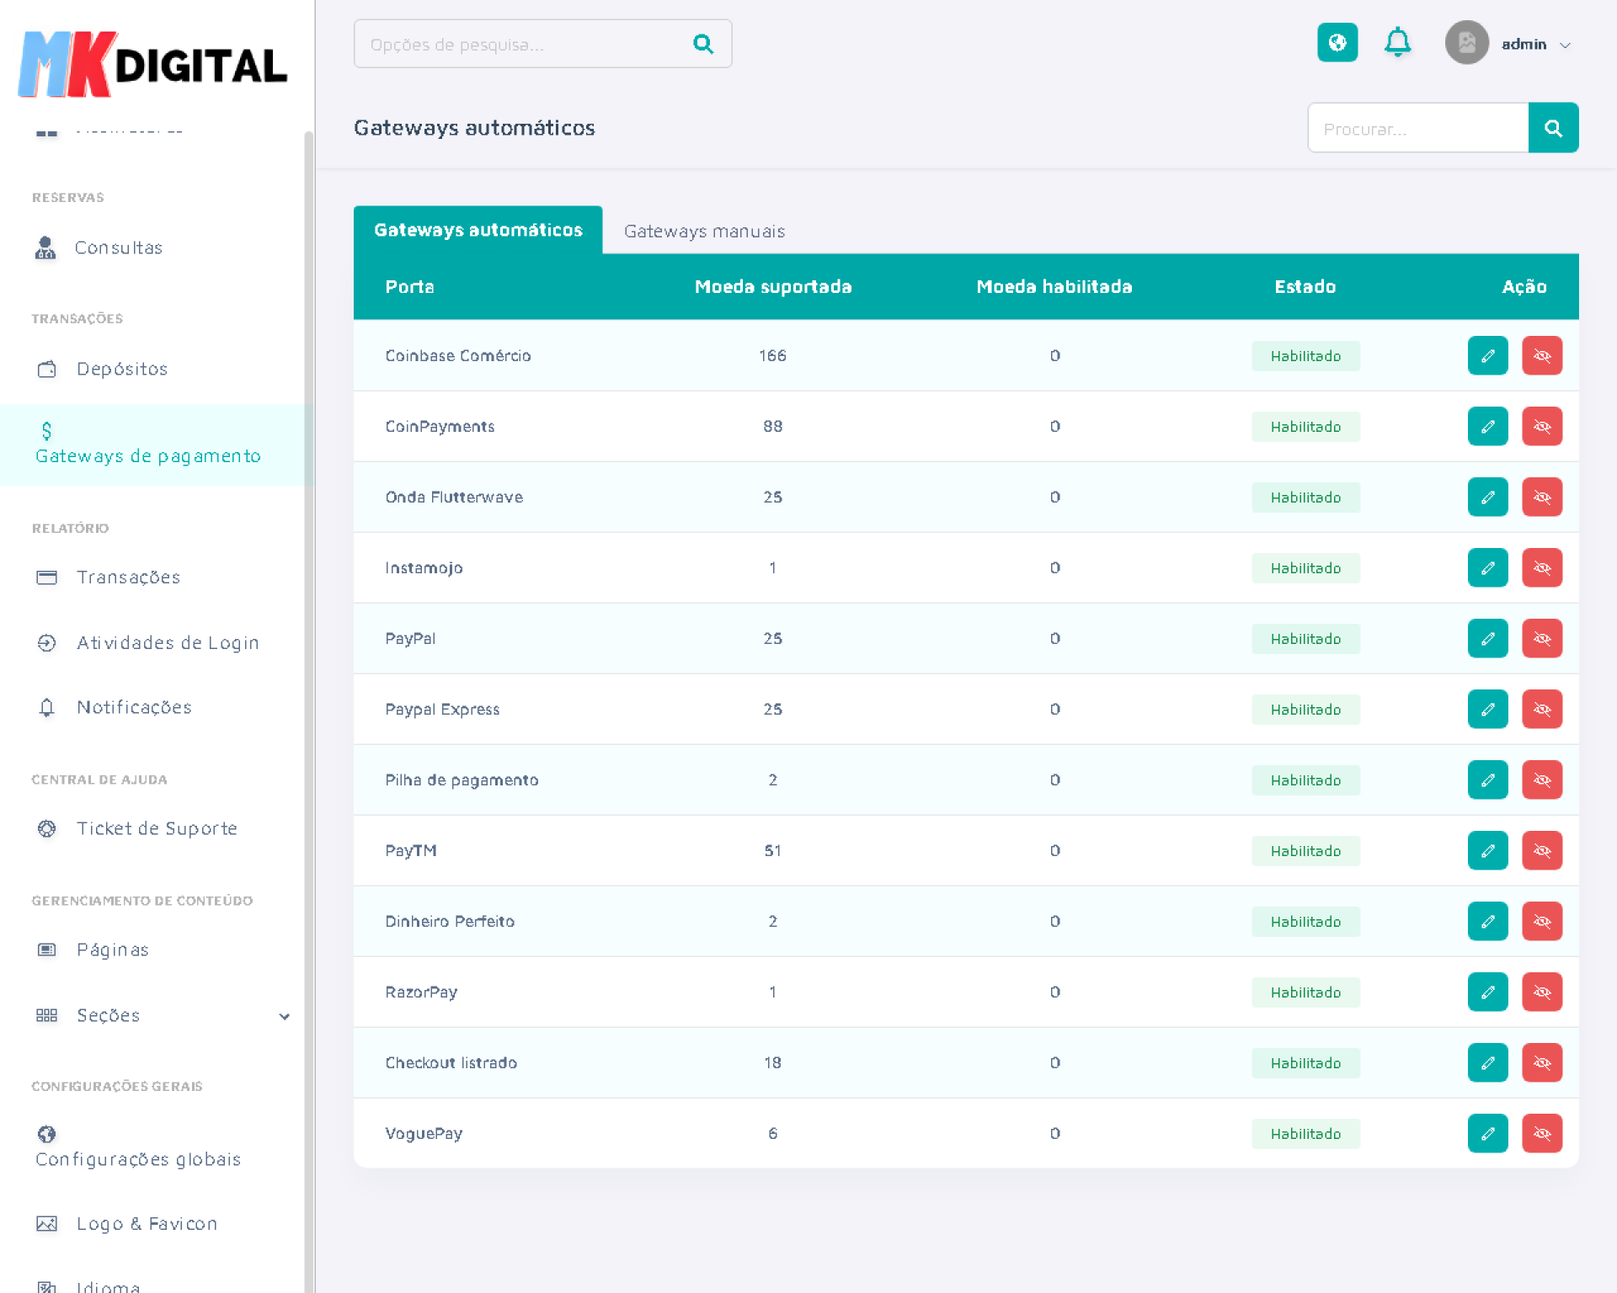Viewport: 1617px width, 1293px height.
Task: Open Ticket de Suporte page
Action: (x=157, y=828)
